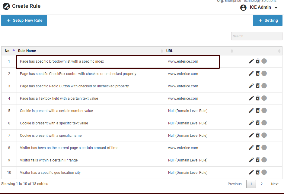Click the ICE Admin user avatar icon
The height and width of the screenshot is (194, 284).
click(243, 8)
